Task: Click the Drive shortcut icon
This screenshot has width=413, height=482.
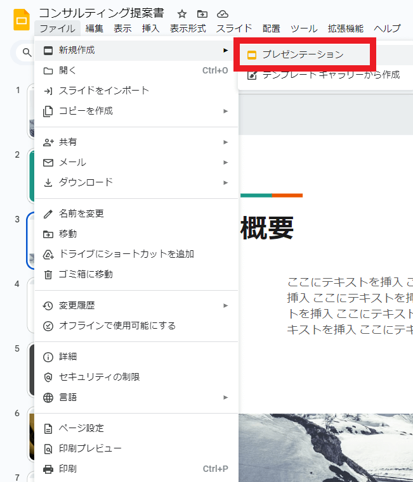Action: point(48,255)
